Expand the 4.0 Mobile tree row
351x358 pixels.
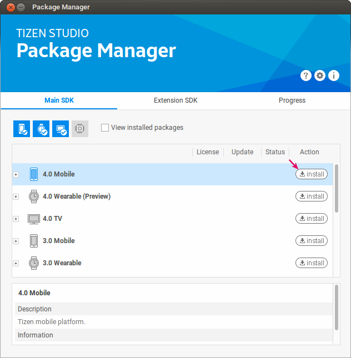pos(16,175)
